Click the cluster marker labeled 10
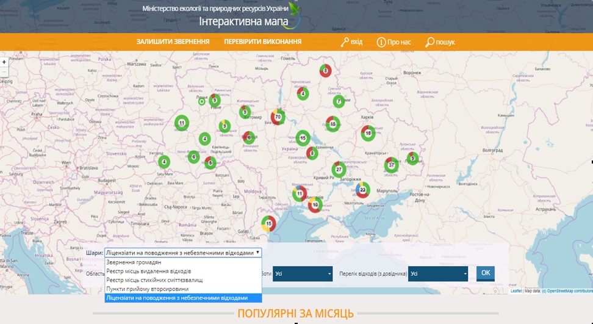593x324 pixels. (315, 205)
